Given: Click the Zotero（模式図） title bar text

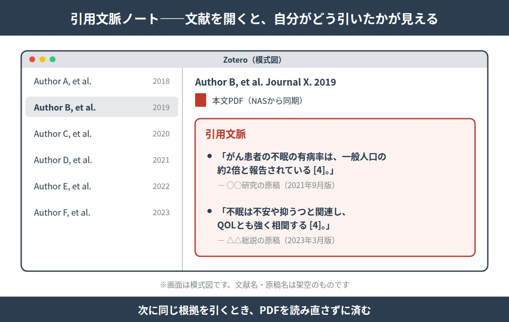Looking at the screenshot, I should tap(253, 60).
